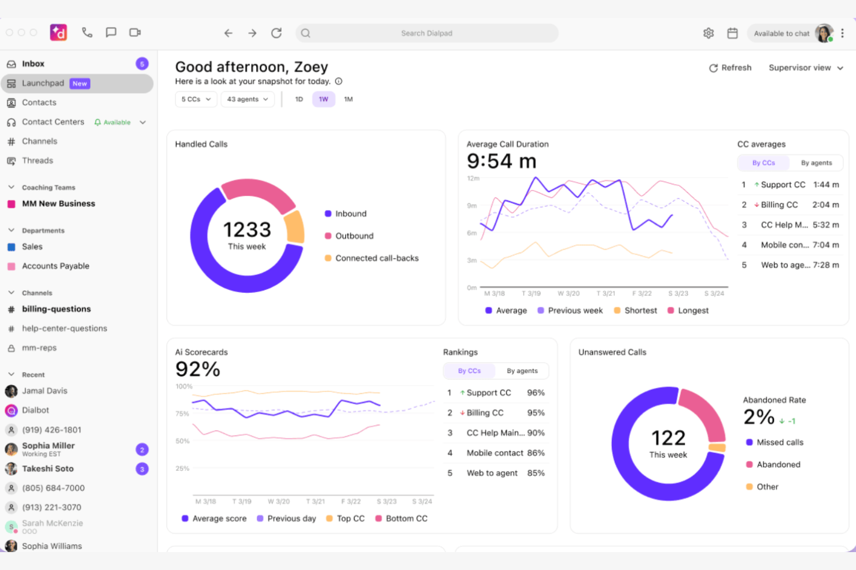Open the calendar icon
Image resolution: width=856 pixels, height=570 pixels.
point(732,33)
